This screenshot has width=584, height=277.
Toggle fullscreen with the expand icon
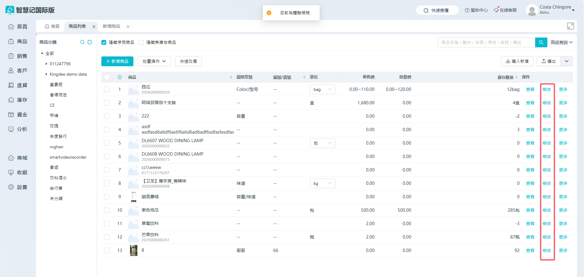click(570, 26)
